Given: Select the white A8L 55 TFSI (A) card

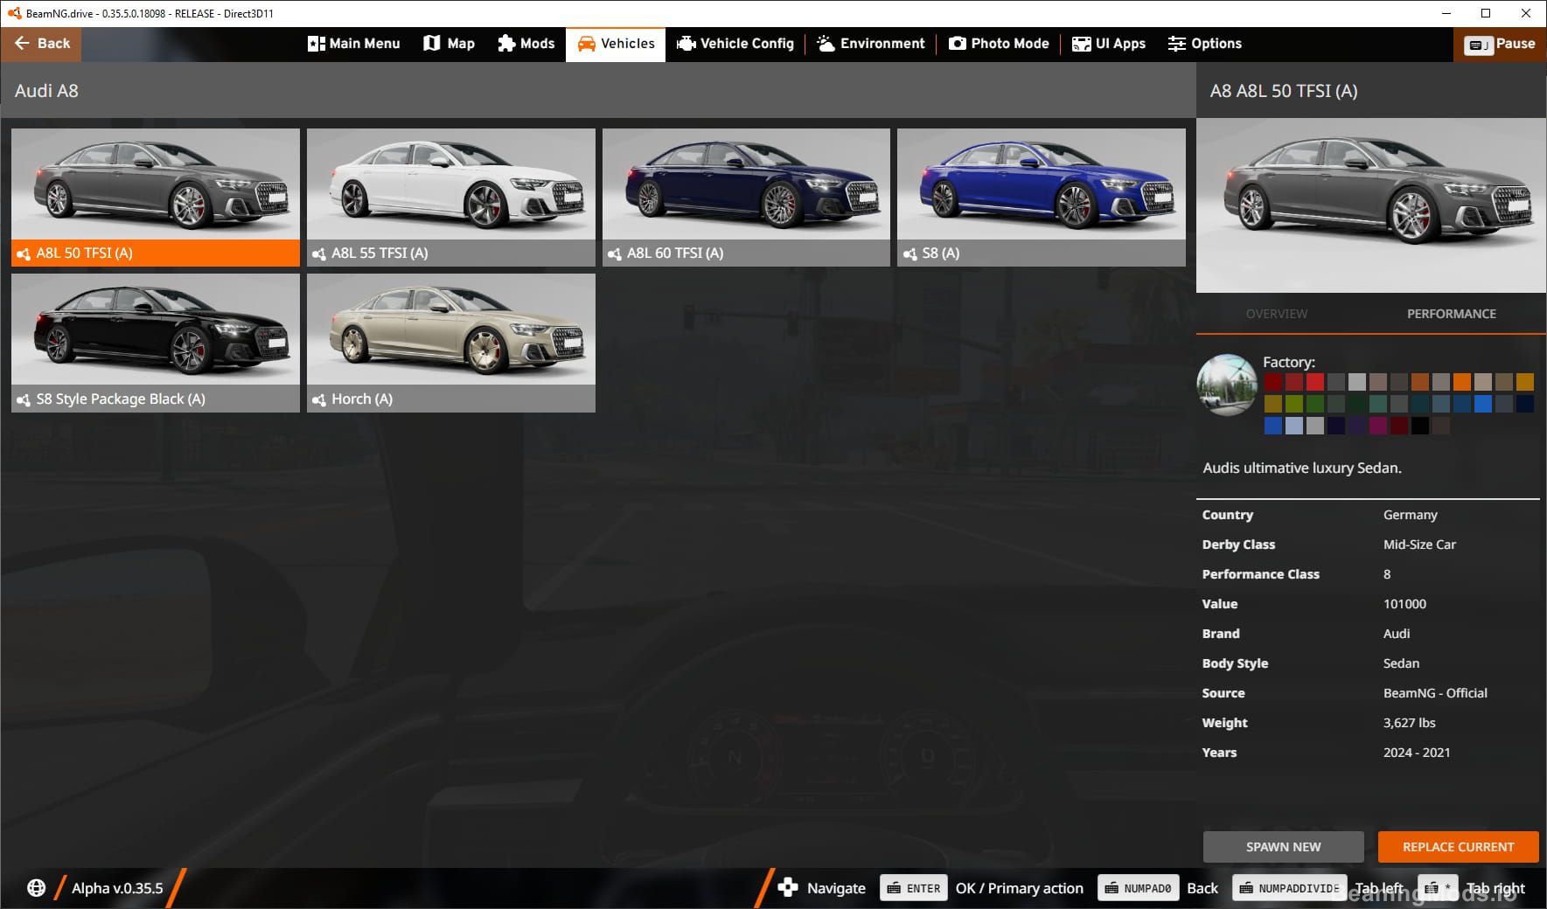Looking at the screenshot, I should click(x=451, y=198).
